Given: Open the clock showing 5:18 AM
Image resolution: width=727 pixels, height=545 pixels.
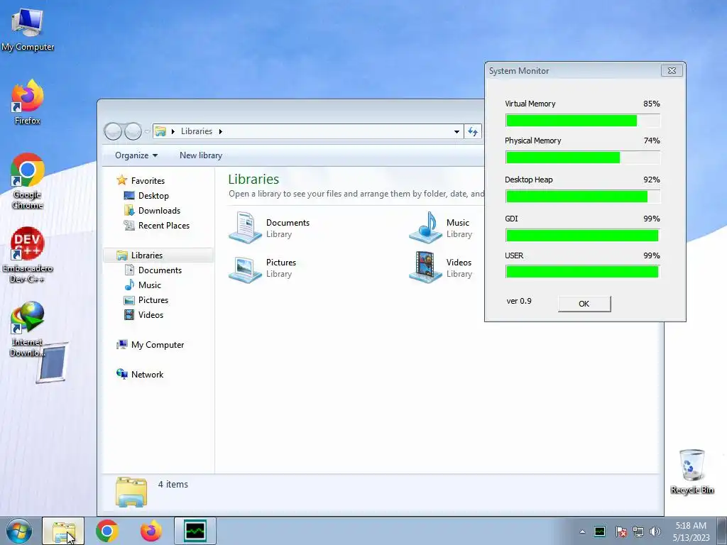Looking at the screenshot, I should point(691,532).
